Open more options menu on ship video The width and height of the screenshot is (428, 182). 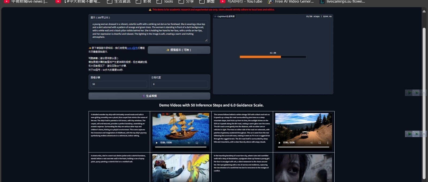[x=205, y=143]
